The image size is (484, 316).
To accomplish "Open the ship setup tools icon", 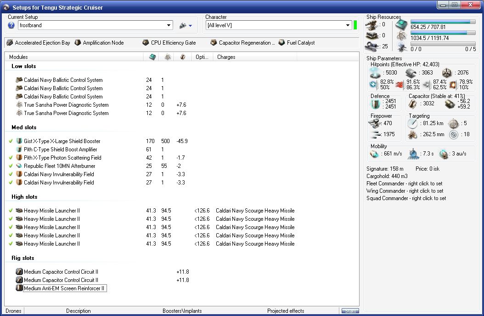I will point(183,25).
